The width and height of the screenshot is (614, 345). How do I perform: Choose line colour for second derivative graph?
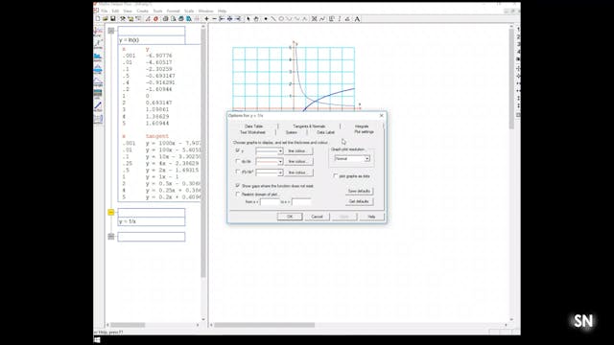297,172
